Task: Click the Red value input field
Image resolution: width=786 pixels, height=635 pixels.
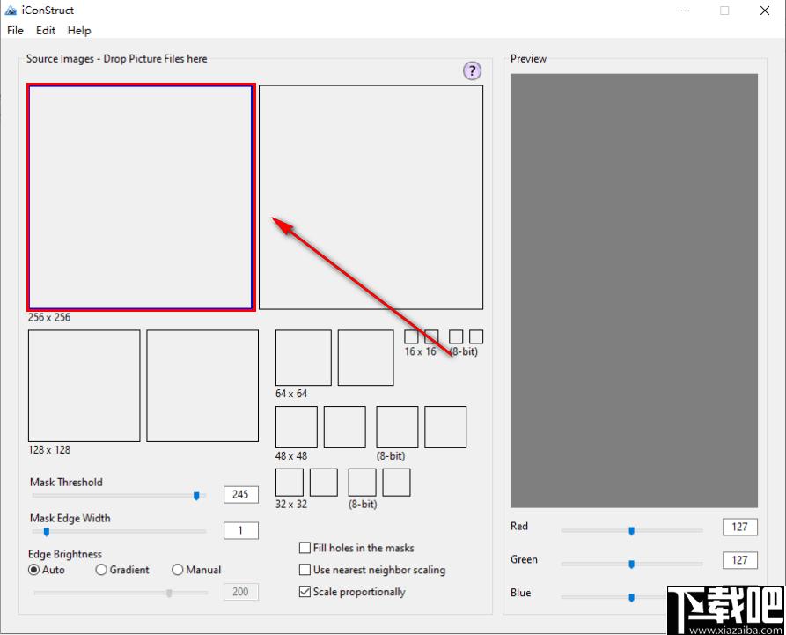Action: point(740,527)
